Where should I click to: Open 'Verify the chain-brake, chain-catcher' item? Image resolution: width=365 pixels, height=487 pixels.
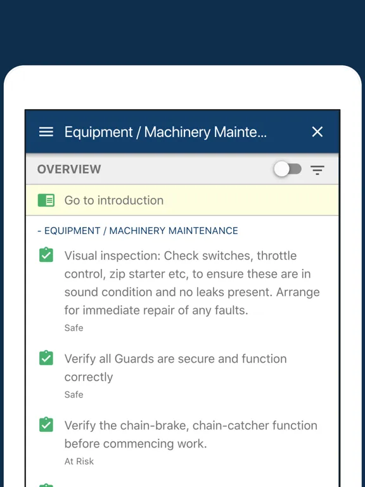tap(191, 434)
